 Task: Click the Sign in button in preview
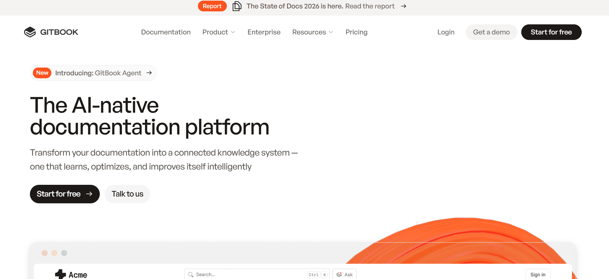point(538,274)
